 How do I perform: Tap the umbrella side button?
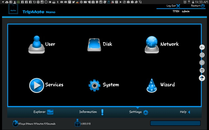click(x=202, y=78)
